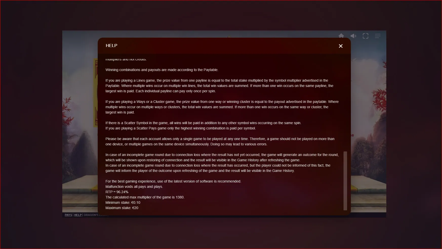This screenshot has width=442, height=249.
Task: Click the RTP ≈ 96.24% line
Action: click(117, 192)
